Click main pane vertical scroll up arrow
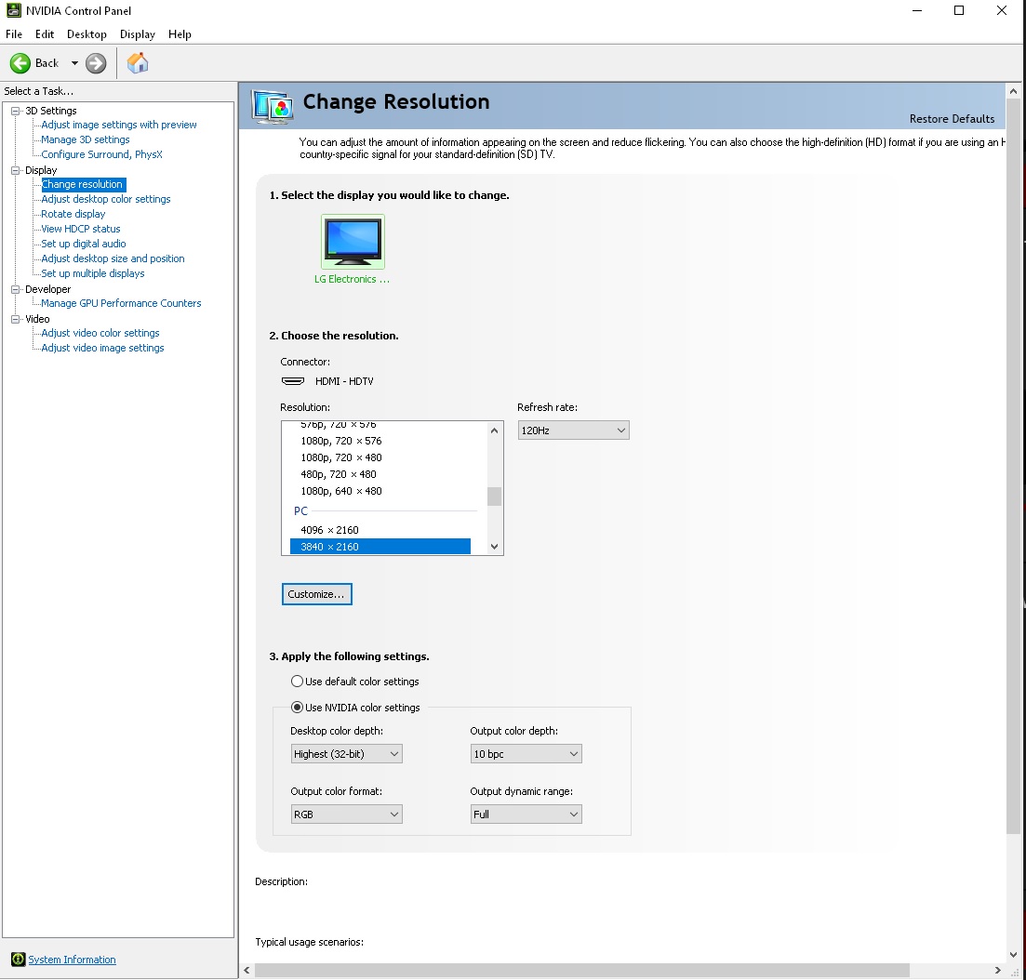The width and height of the screenshot is (1026, 980). tap(1013, 92)
